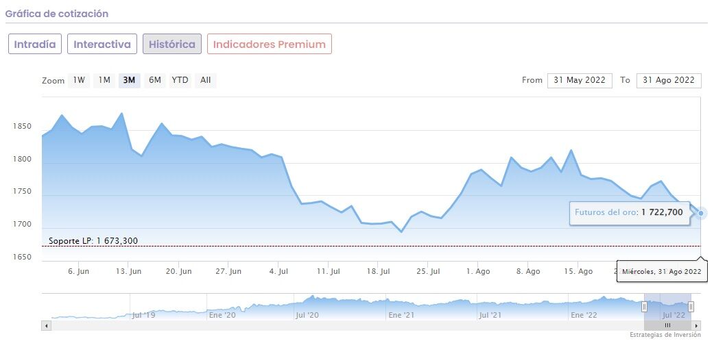Image resolution: width=714 pixels, height=341 pixels.
Task: Open Indicadores Premium
Action: (270, 44)
